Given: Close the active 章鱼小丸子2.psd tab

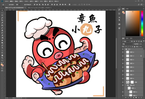Looking at the screenshot, I should [x=25, y=8].
